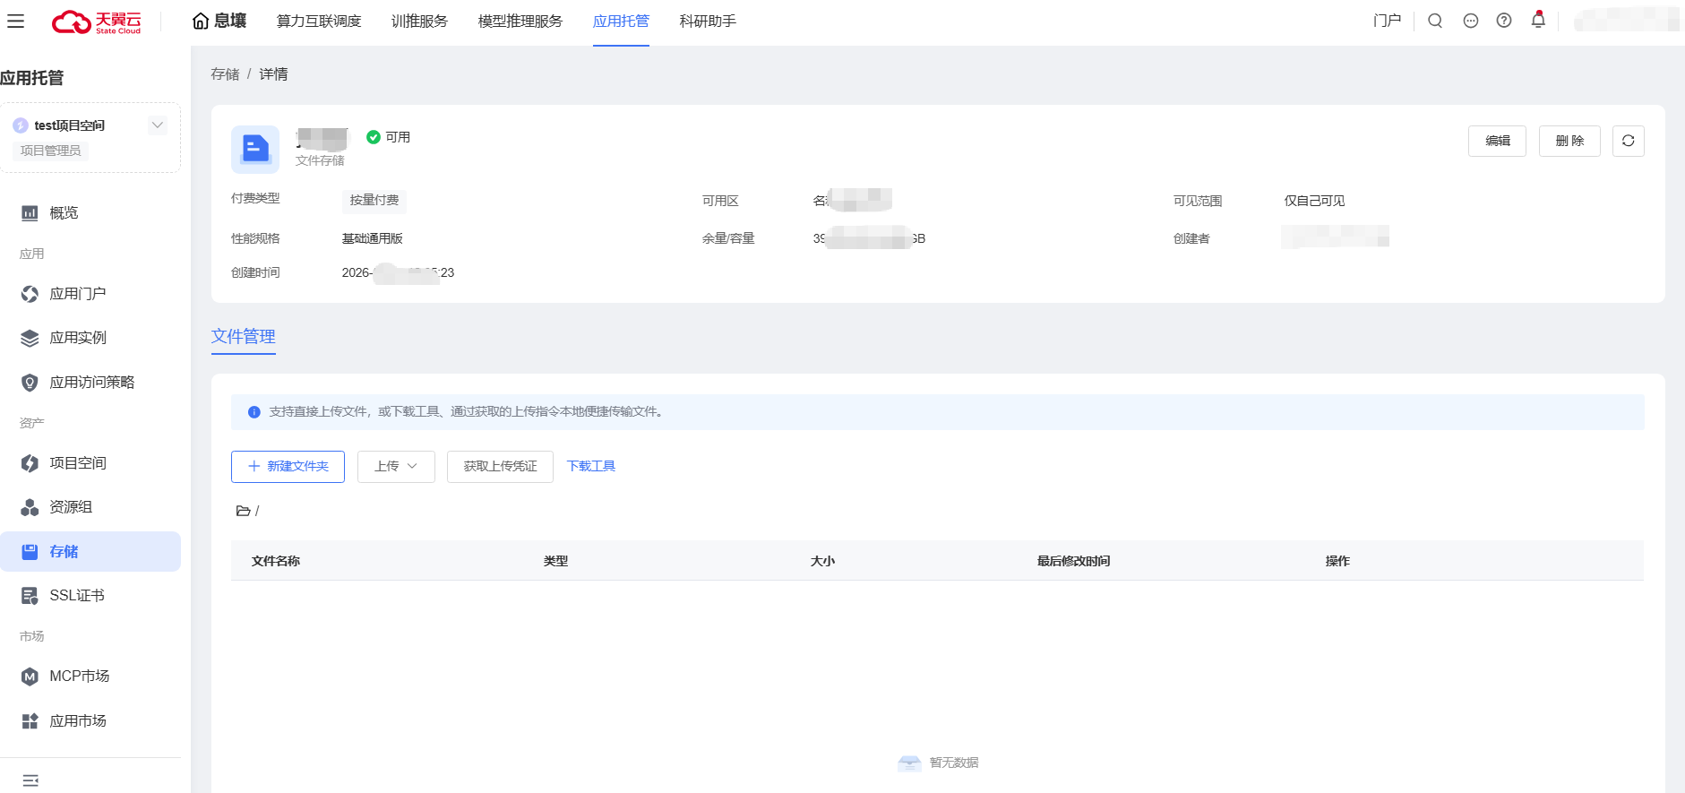Click the 编辑 button

click(x=1496, y=141)
